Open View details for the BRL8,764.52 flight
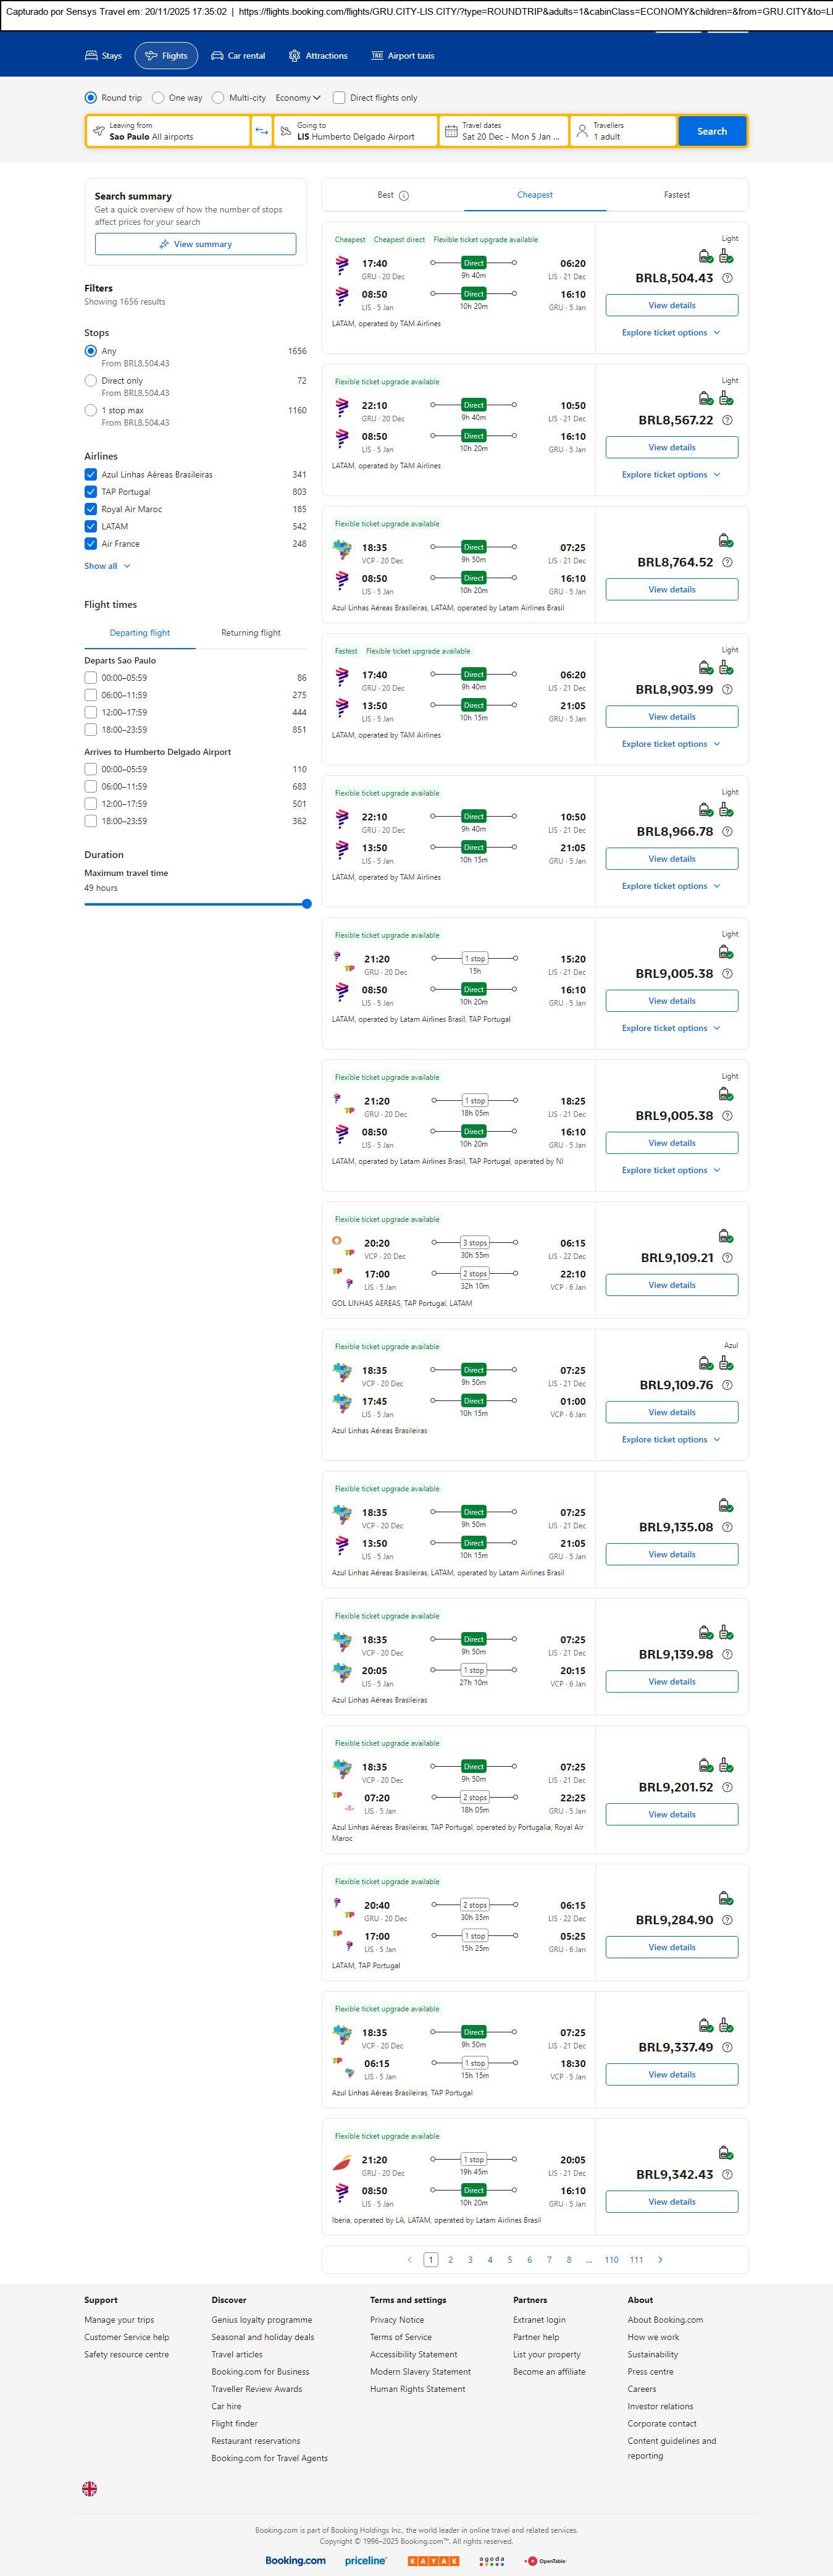The height and width of the screenshot is (2576, 833). [x=671, y=590]
